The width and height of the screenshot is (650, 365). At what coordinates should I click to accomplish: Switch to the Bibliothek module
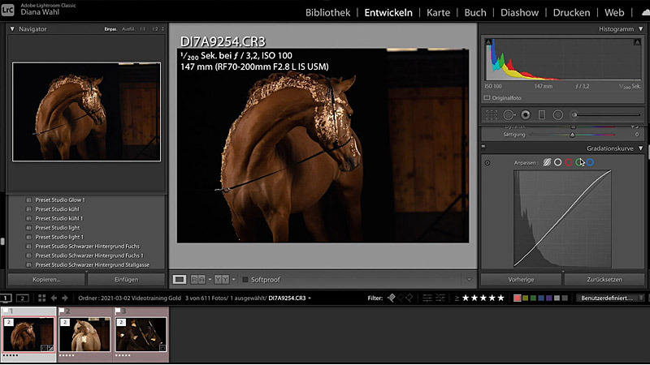pos(327,13)
